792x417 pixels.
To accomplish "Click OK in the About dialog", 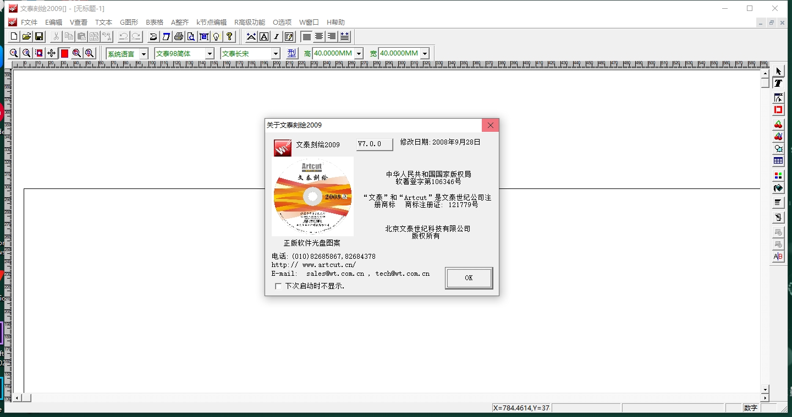I will click(469, 278).
